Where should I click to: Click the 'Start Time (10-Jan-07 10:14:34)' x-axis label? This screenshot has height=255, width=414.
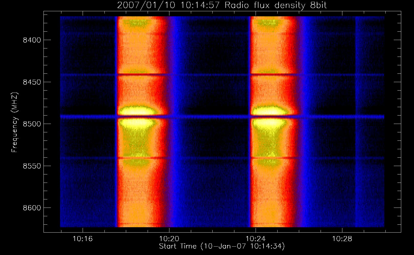[222, 246]
